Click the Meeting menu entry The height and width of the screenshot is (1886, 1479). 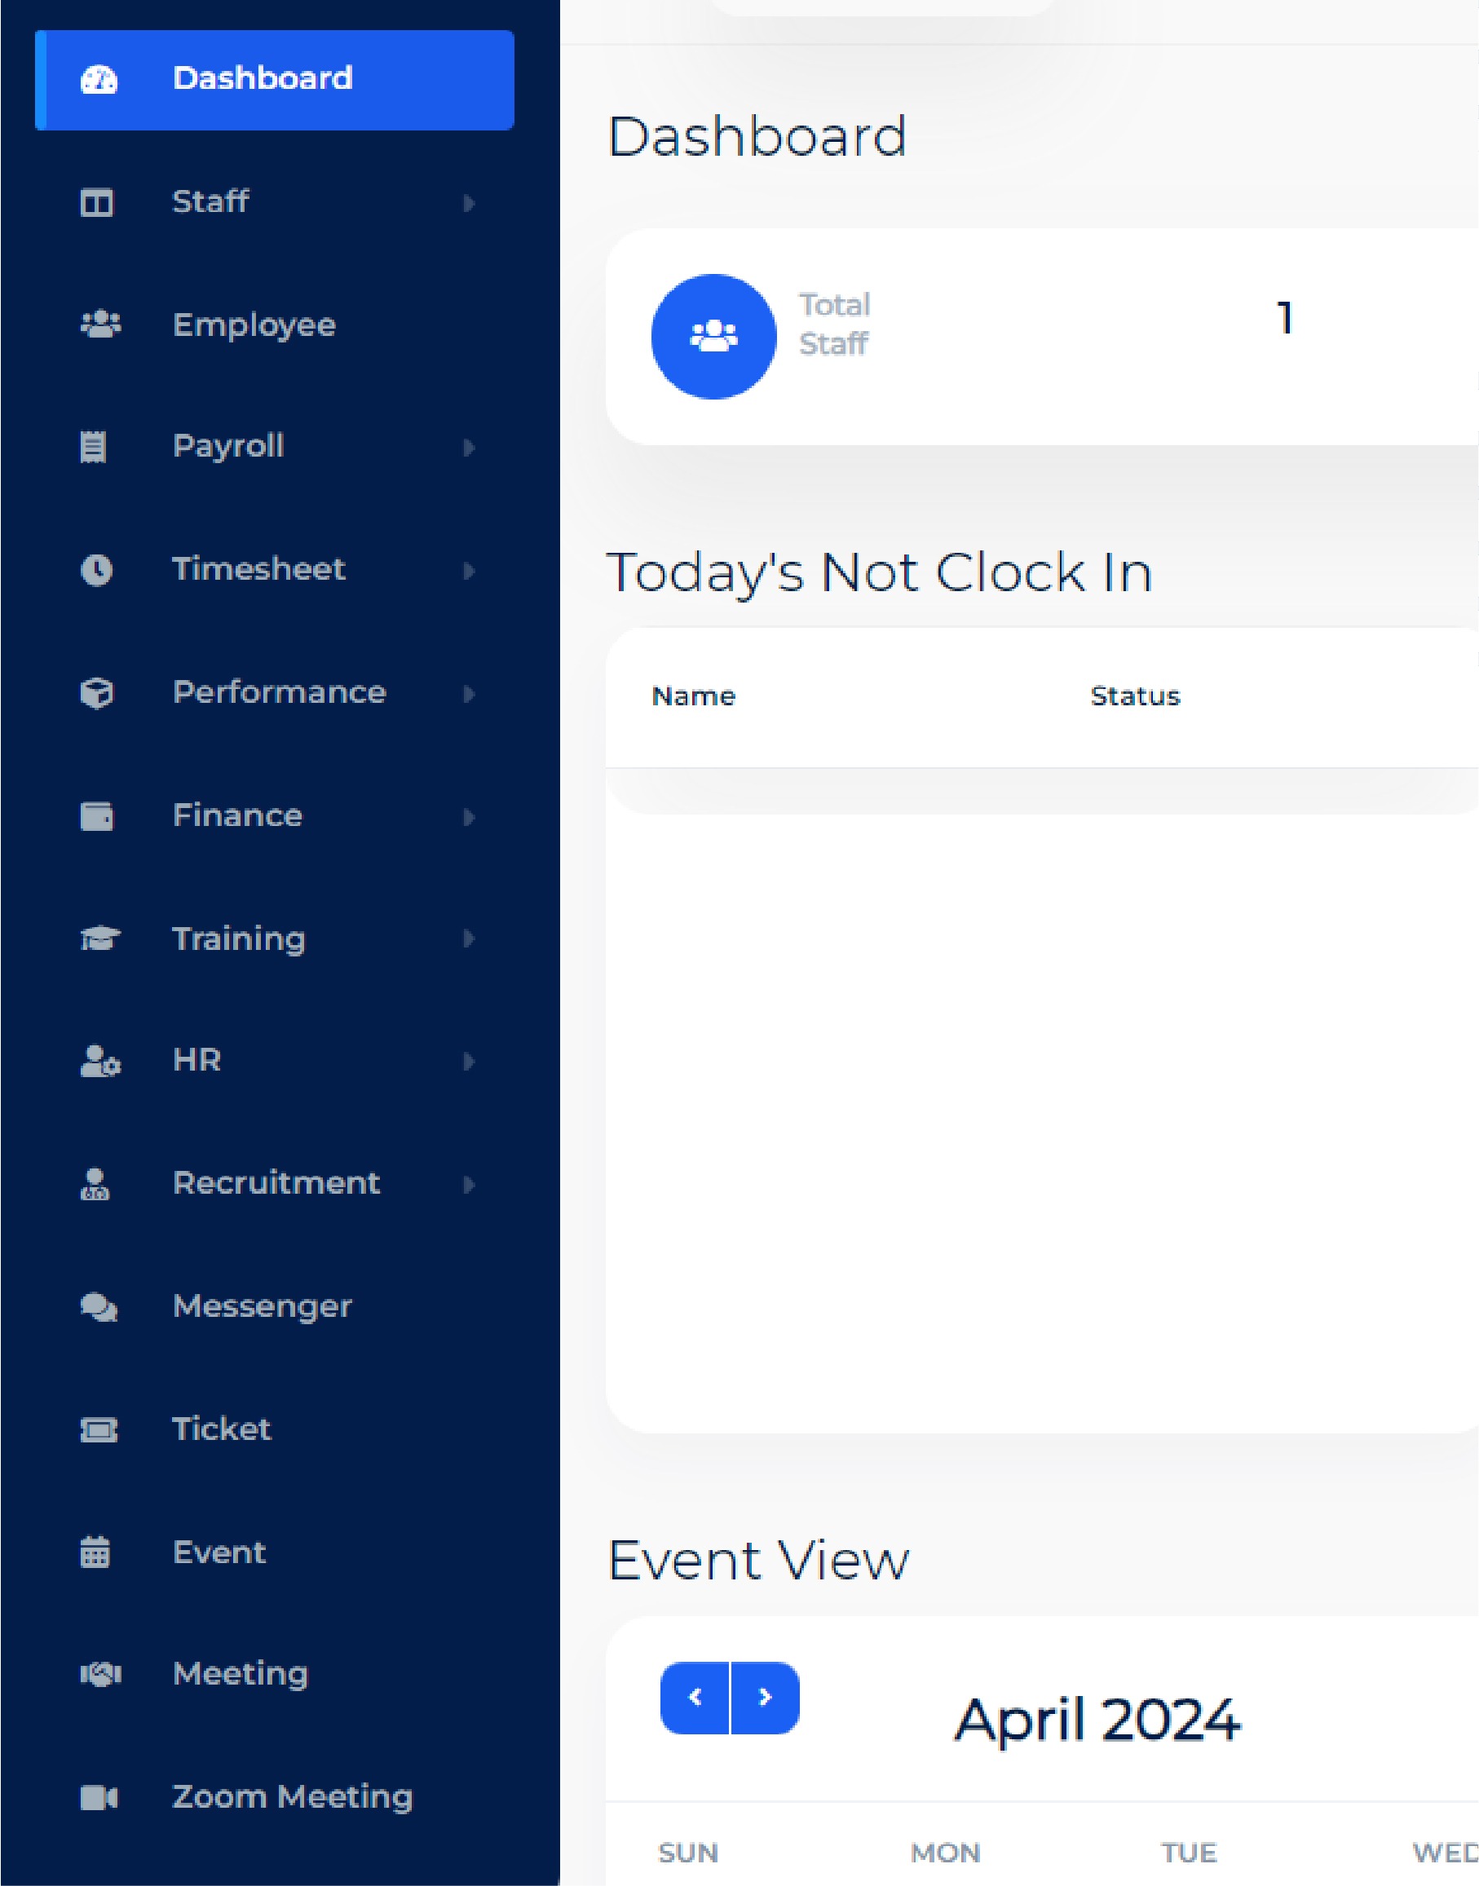[x=241, y=1674]
